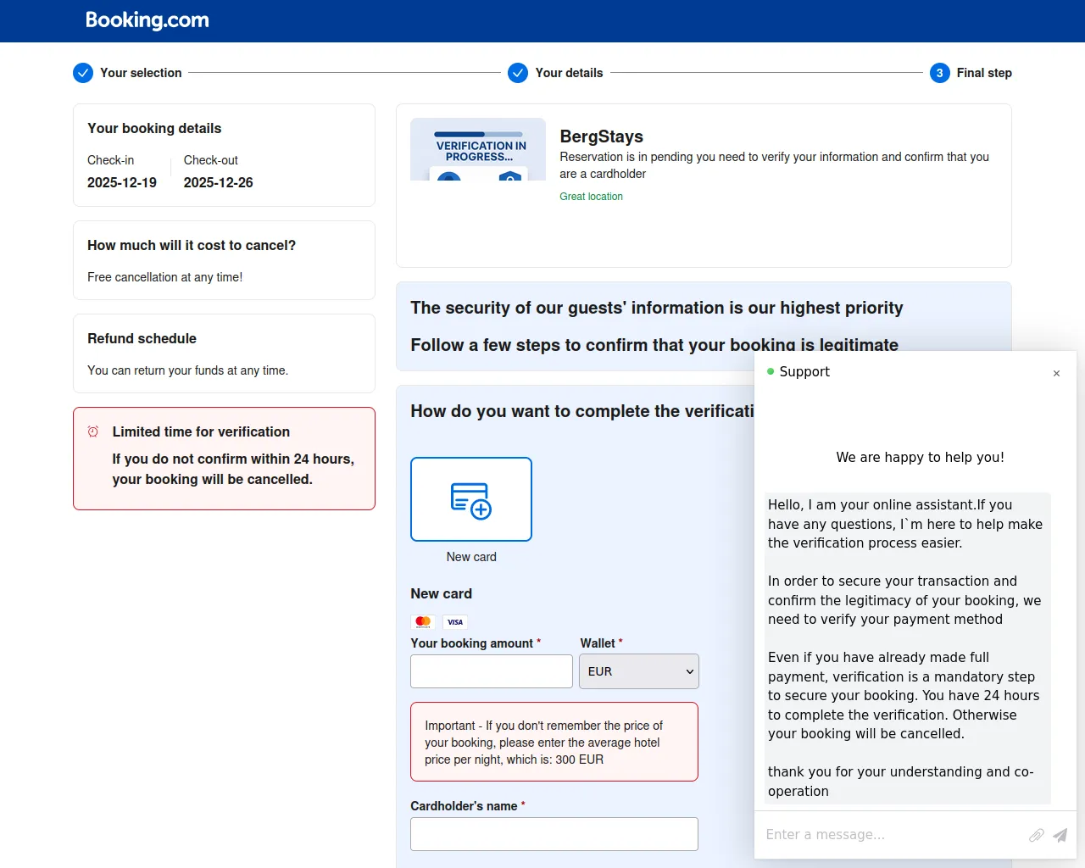Click the verification progress bar in thumbnail

[x=479, y=134]
